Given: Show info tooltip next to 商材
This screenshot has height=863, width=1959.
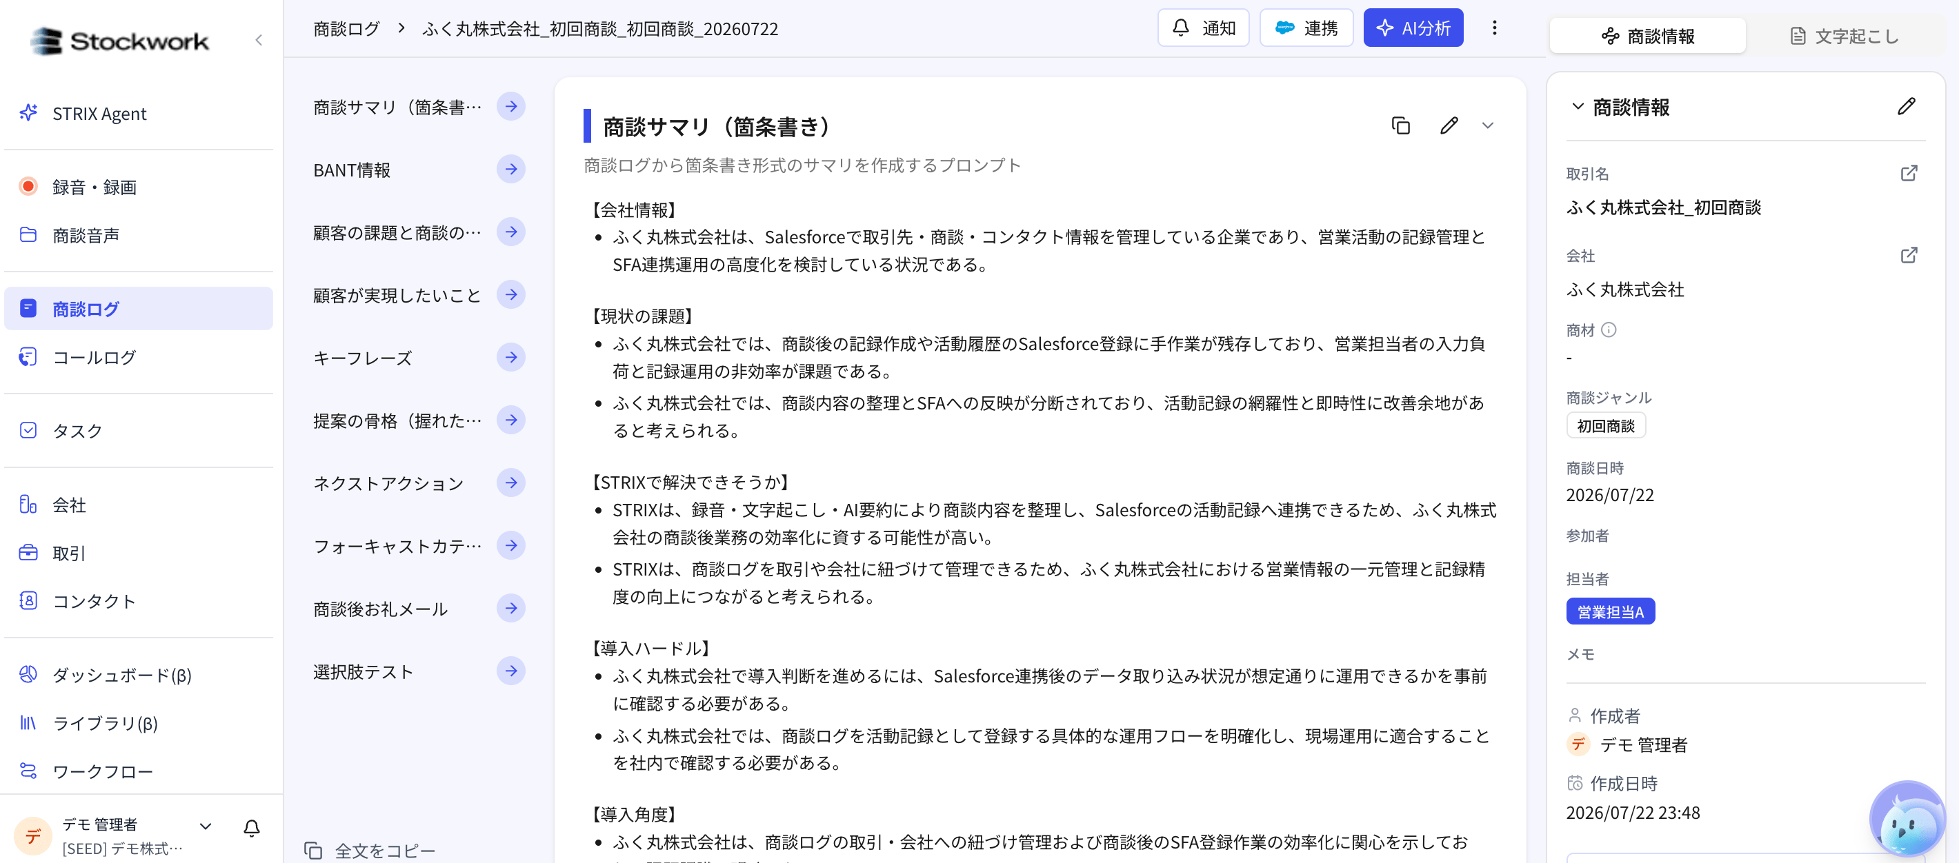Looking at the screenshot, I should pos(1609,329).
